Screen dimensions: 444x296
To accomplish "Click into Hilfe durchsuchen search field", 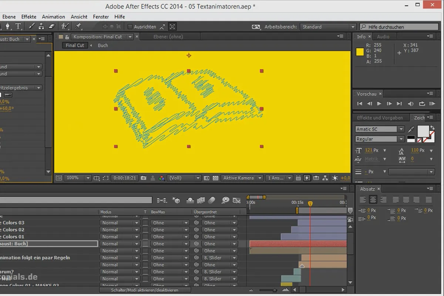I will [400, 27].
